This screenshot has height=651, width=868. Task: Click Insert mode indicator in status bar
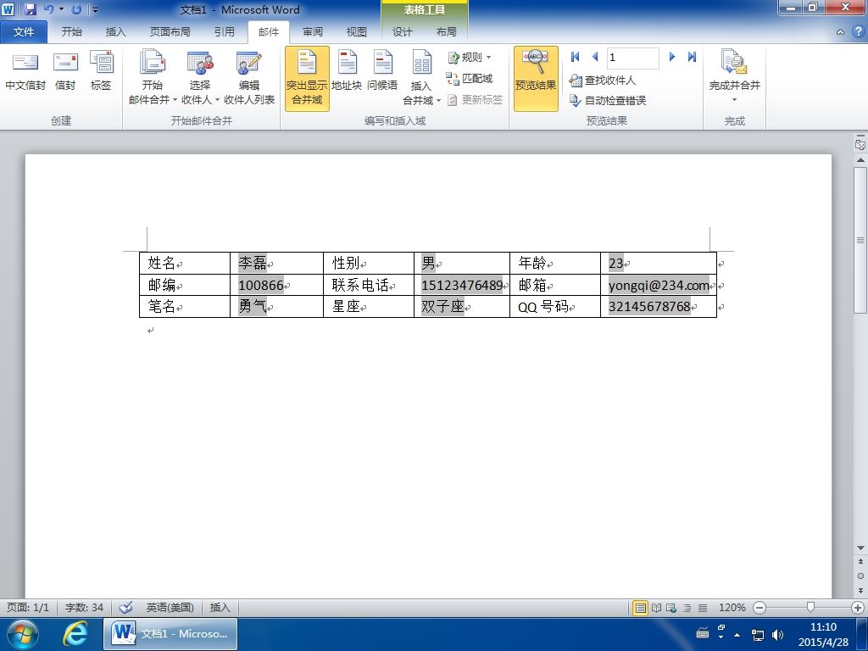coord(220,607)
